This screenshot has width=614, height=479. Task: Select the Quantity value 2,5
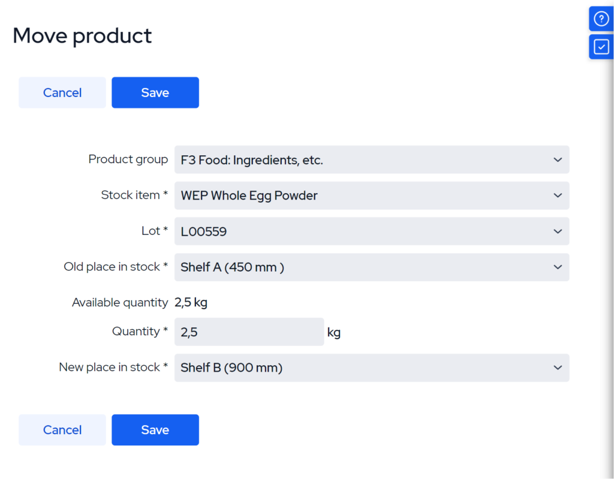point(186,332)
